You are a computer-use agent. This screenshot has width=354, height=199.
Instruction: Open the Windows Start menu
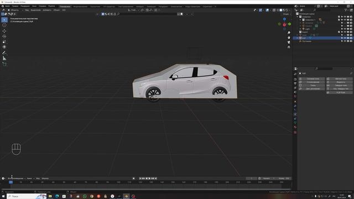[x=3, y=196]
